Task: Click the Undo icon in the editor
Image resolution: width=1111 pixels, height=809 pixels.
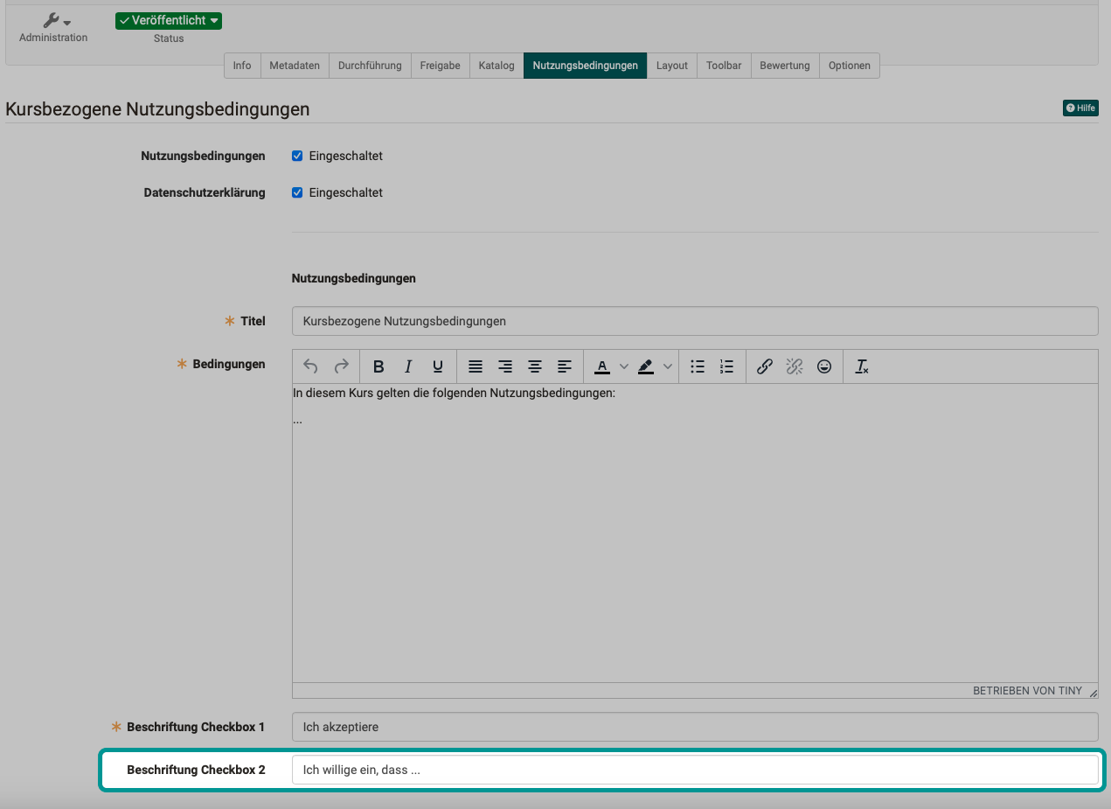Action: [309, 366]
